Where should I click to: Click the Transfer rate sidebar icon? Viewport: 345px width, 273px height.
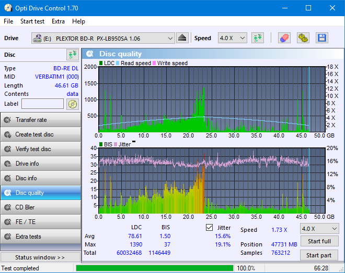[7, 120]
